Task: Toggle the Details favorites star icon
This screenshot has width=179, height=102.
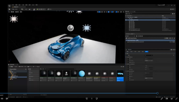Action: point(173,50)
